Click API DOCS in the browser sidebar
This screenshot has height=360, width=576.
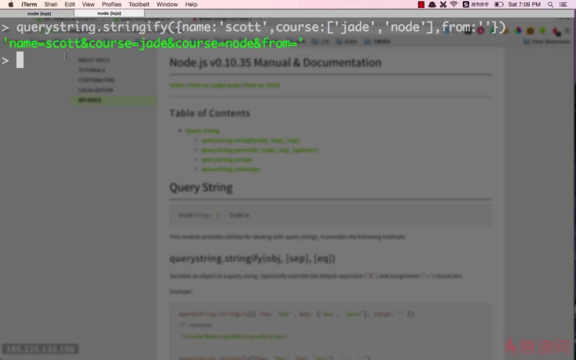[90, 100]
